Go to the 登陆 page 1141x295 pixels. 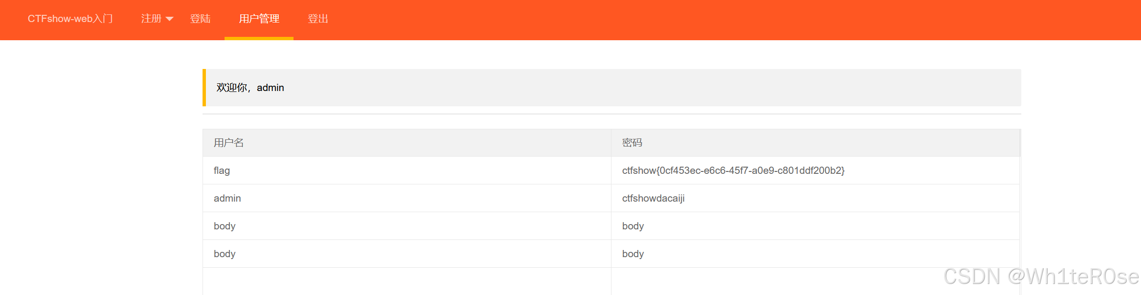click(x=200, y=19)
